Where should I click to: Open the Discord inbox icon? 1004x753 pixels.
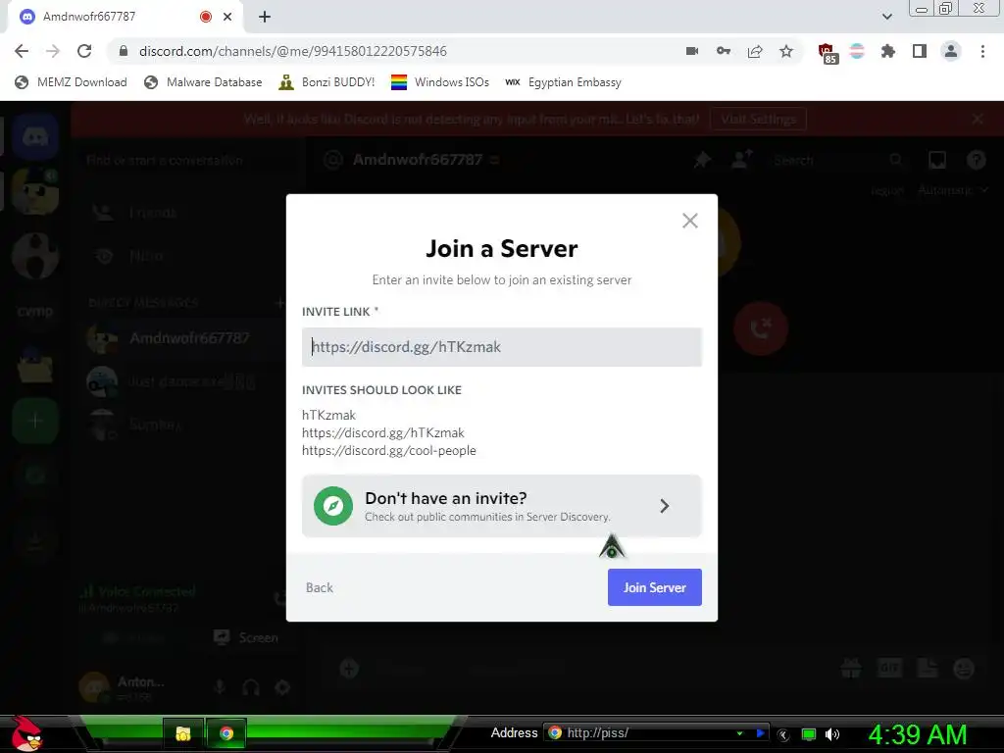937,160
